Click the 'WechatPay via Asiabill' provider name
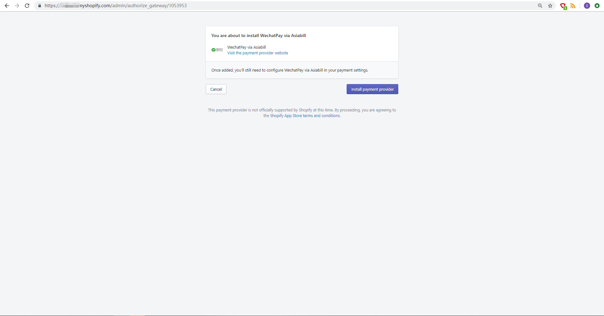This screenshot has height=316, width=604. [247, 47]
